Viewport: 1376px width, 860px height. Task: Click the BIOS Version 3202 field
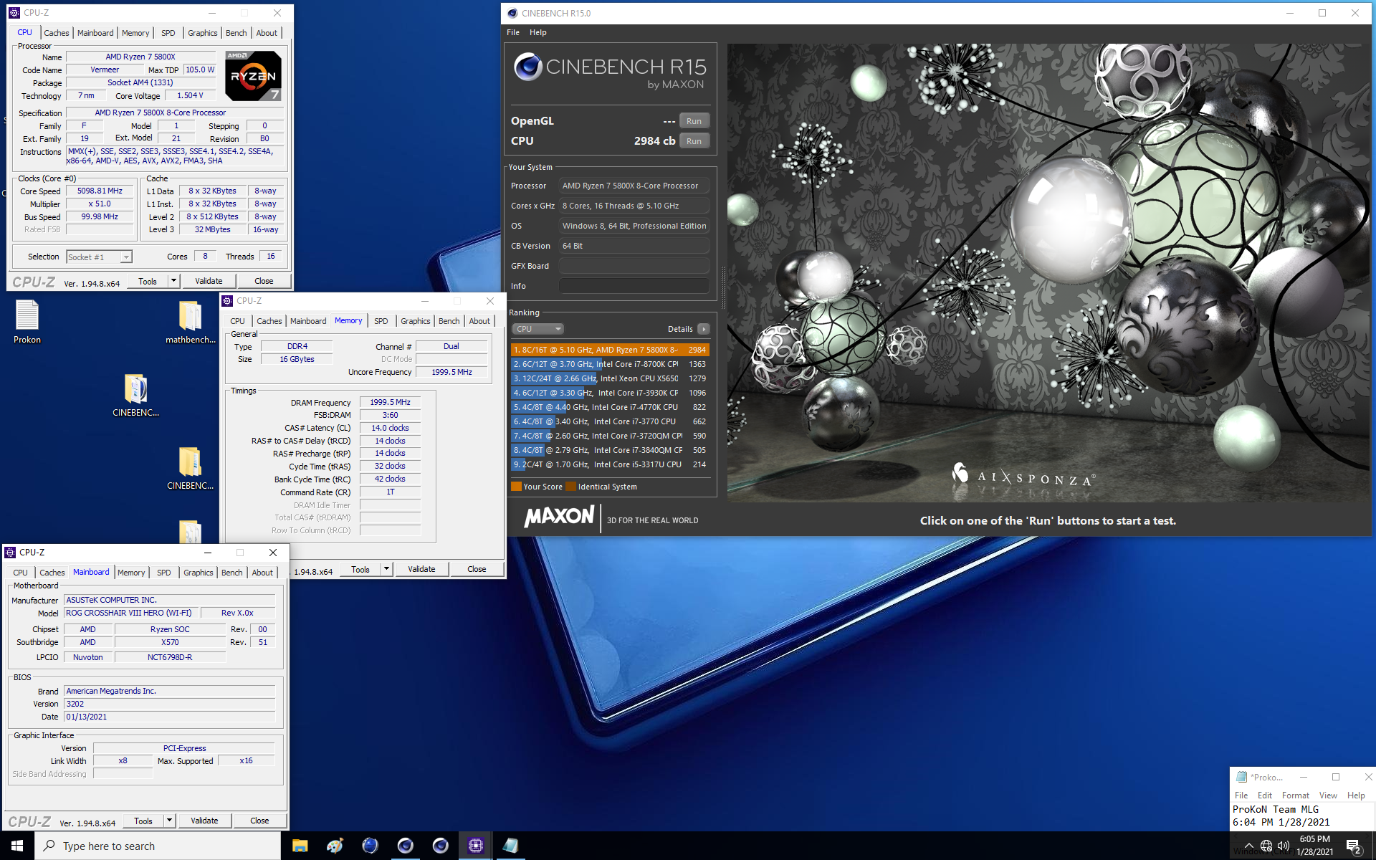169,704
